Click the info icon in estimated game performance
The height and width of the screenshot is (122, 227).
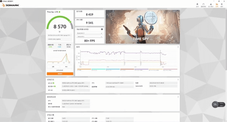(x=101, y=29)
